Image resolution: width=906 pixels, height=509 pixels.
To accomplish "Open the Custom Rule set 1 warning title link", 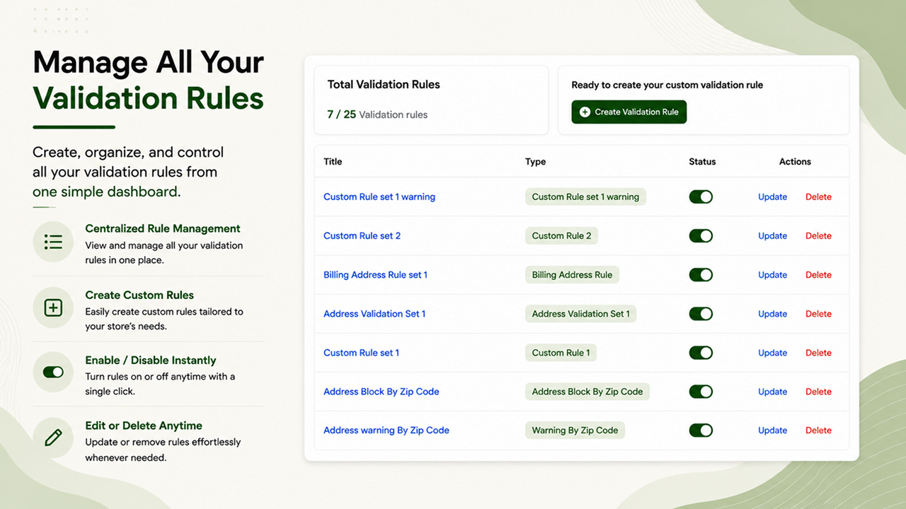I will coord(379,197).
